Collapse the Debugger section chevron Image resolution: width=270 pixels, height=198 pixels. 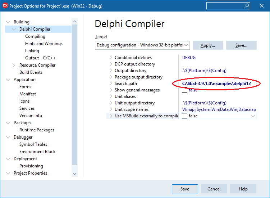point(8,137)
